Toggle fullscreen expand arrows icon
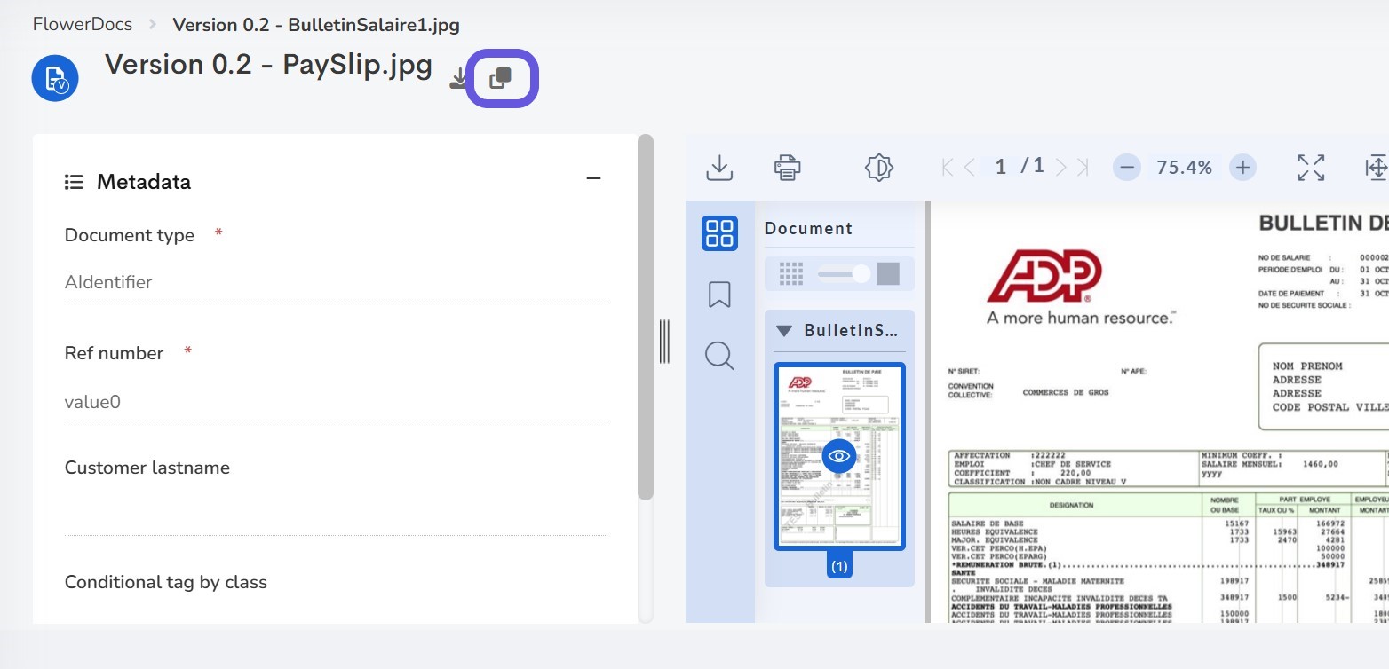 coord(1311,167)
